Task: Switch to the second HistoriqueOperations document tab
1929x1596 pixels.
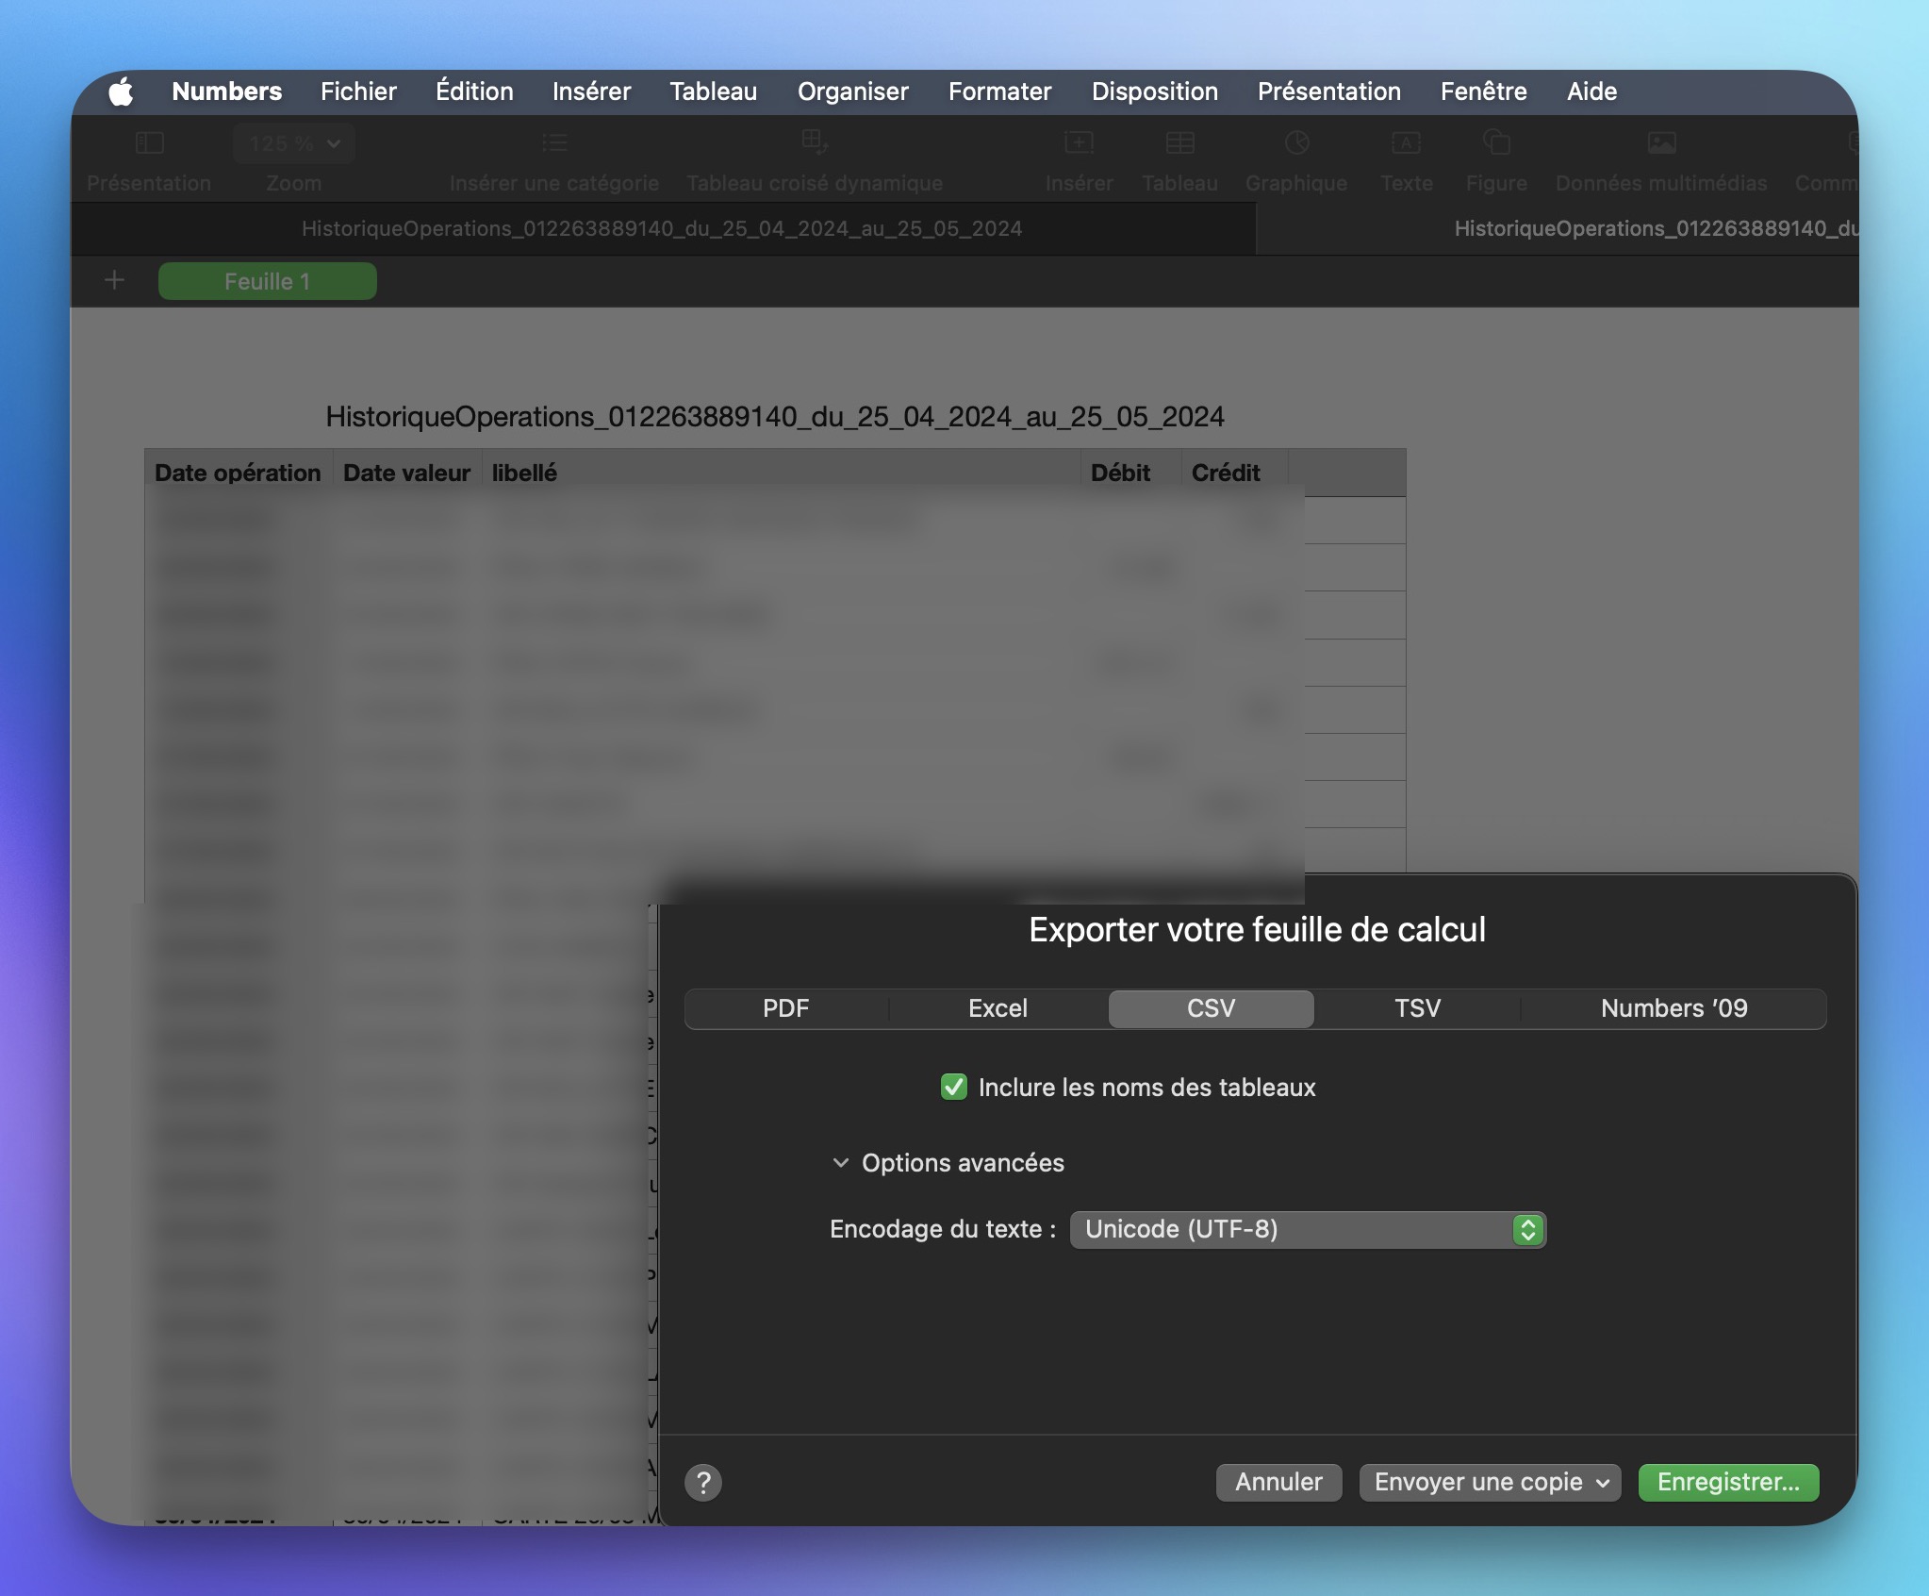Action: pyautogui.click(x=1558, y=228)
